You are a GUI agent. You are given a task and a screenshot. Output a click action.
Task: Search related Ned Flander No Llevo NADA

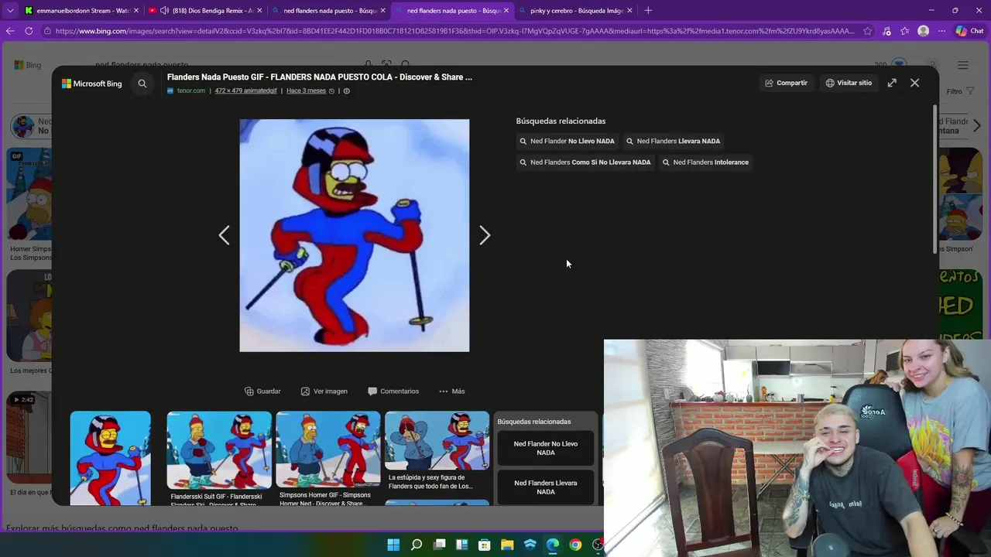tap(567, 141)
